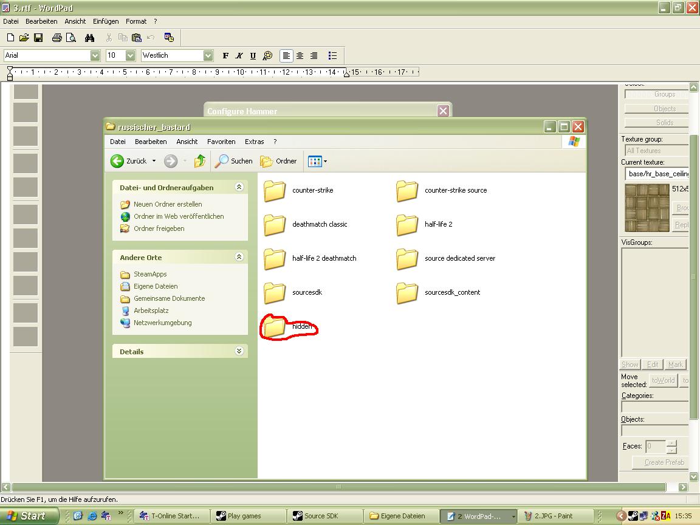Image resolution: width=700 pixels, height=525 pixels.
Task: Undo the last action in WordPad
Action: pyautogui.click(x=151, y=38)
